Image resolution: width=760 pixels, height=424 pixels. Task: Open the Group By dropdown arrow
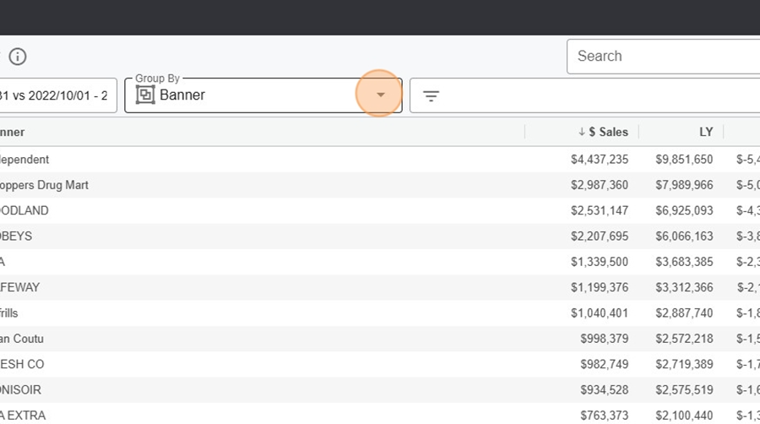[381, 95]
